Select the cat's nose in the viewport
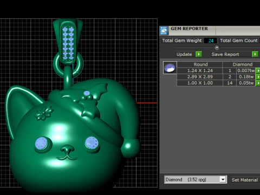The image size is (260, 195). click(67, 149)
